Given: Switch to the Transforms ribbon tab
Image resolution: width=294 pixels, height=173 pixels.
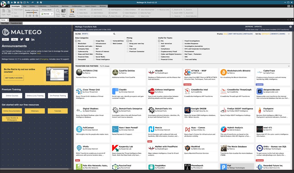Looking at the screenshot, I should (x=54, y=6).
